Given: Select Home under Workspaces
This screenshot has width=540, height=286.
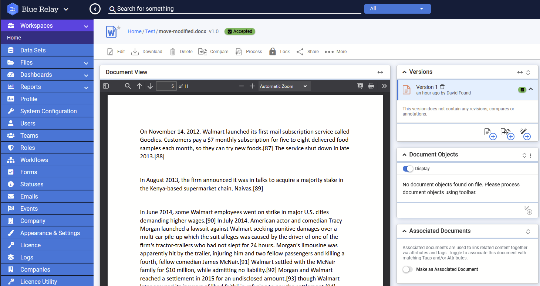Looking at the screenshot, I should (47, 38).
